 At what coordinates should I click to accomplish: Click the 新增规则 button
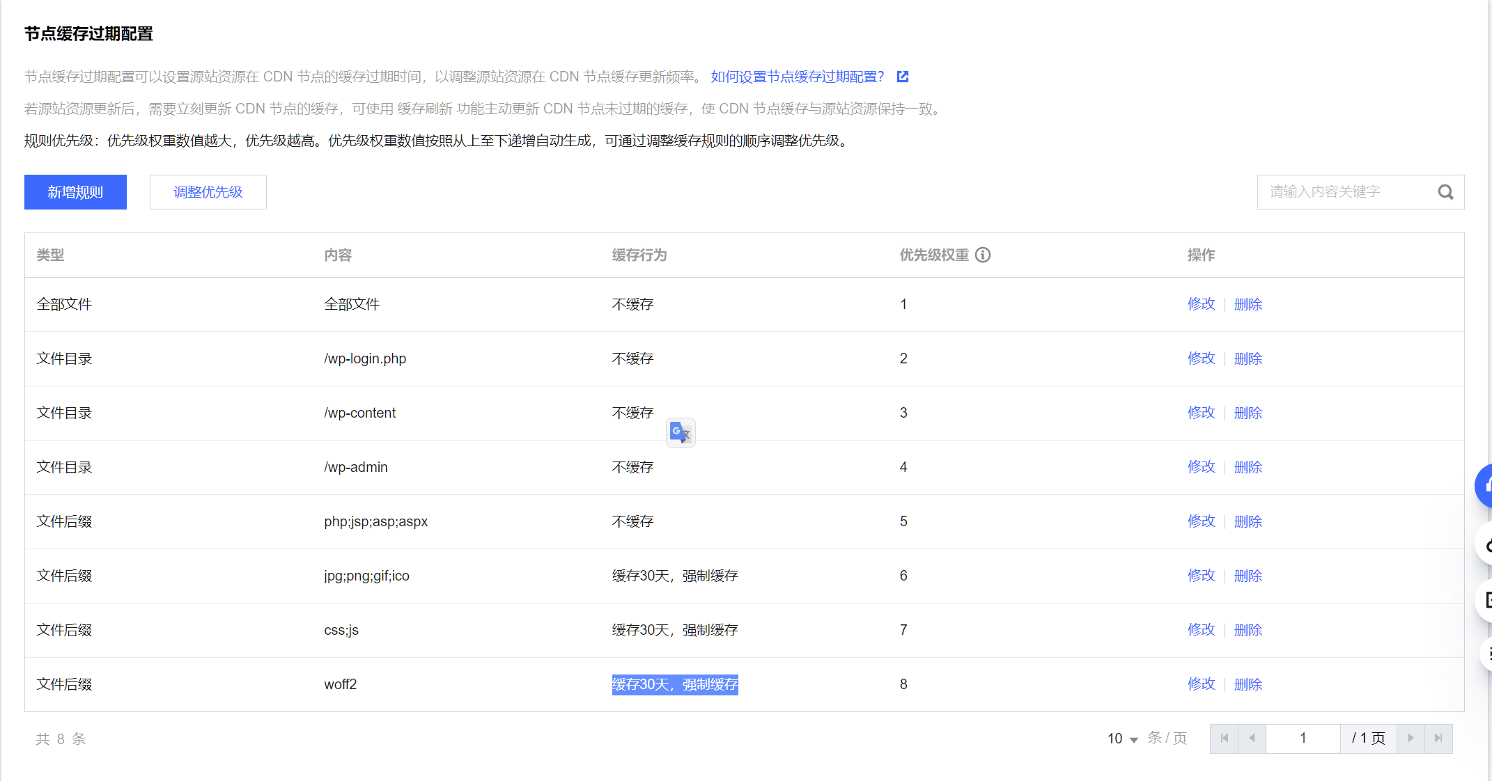(75, 192)
